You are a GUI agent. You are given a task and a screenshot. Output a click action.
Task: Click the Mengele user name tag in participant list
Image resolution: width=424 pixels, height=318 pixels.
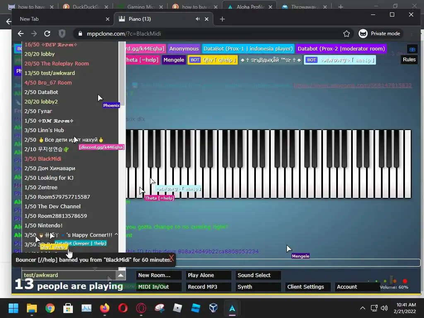tap(173, 60)
